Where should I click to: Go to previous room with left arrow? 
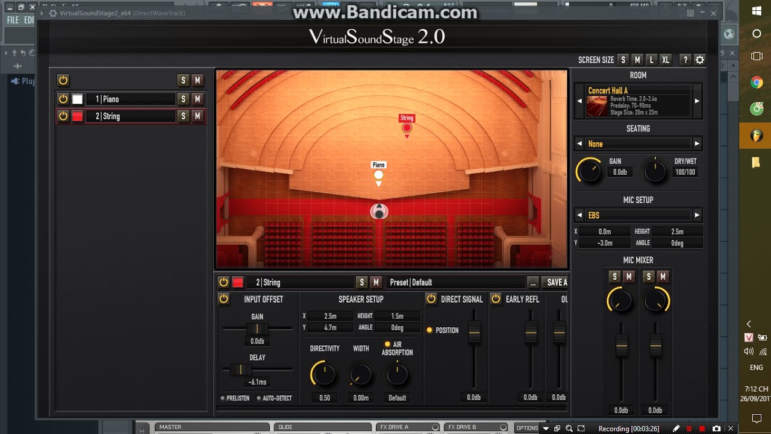(579, 101)
